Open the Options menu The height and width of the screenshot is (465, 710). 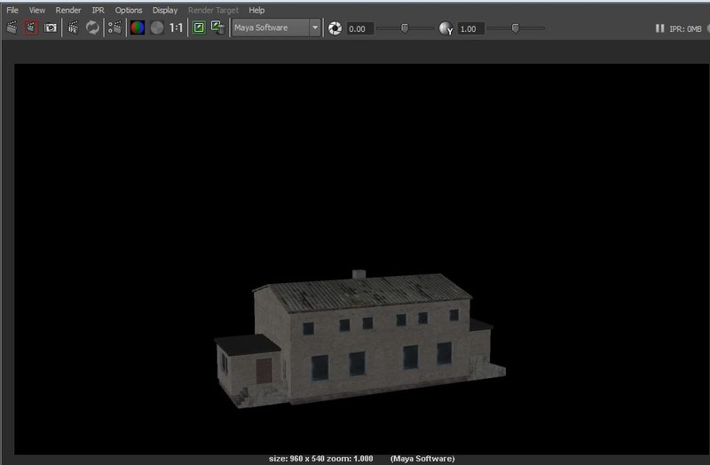(129, 10)
